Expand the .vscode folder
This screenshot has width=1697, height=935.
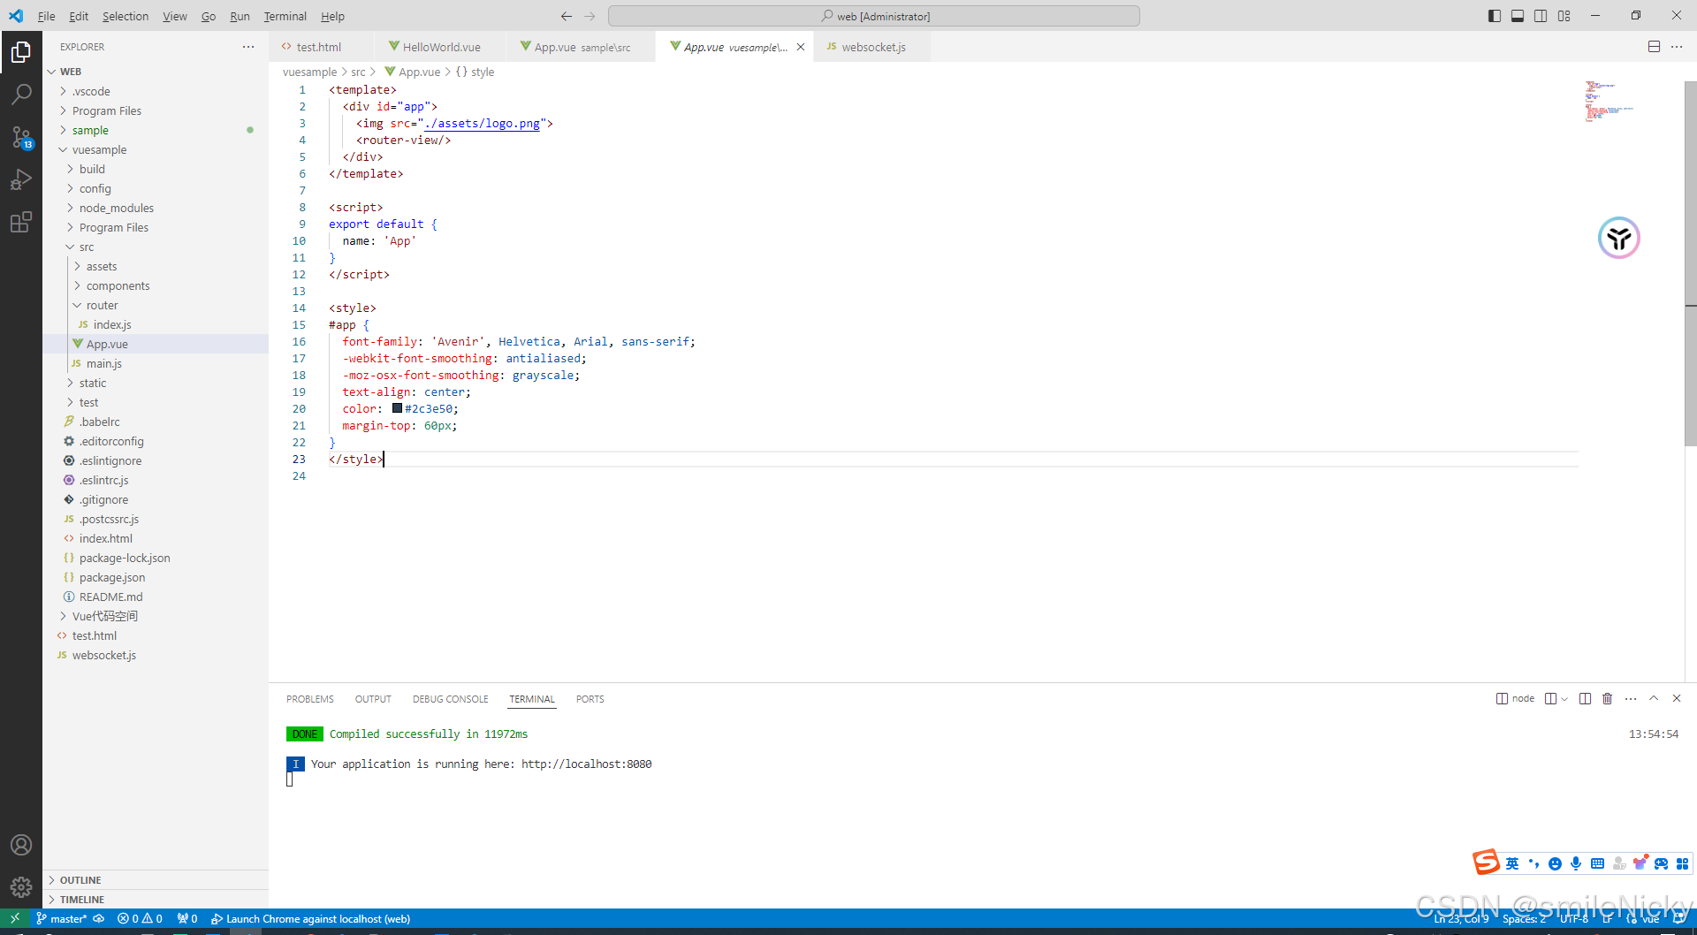pyautogui.click(x=156, y=91)
